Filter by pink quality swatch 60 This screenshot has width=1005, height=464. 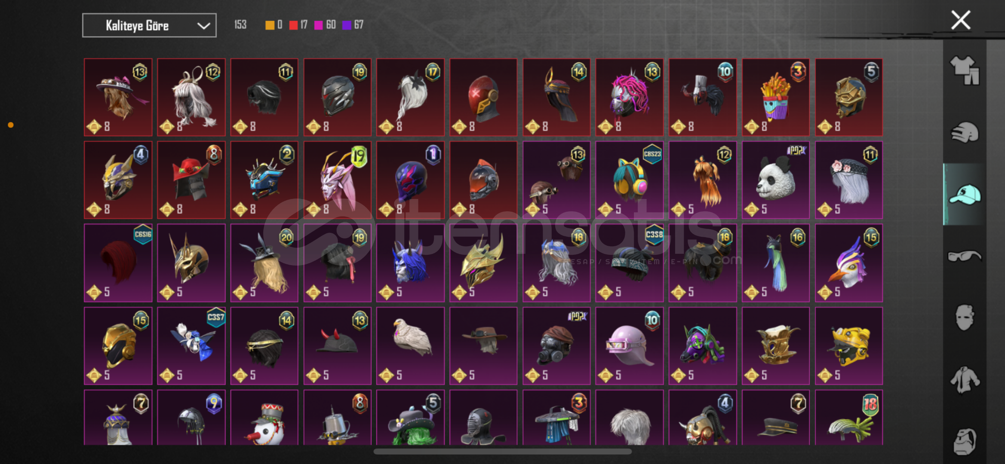point(325,25)
